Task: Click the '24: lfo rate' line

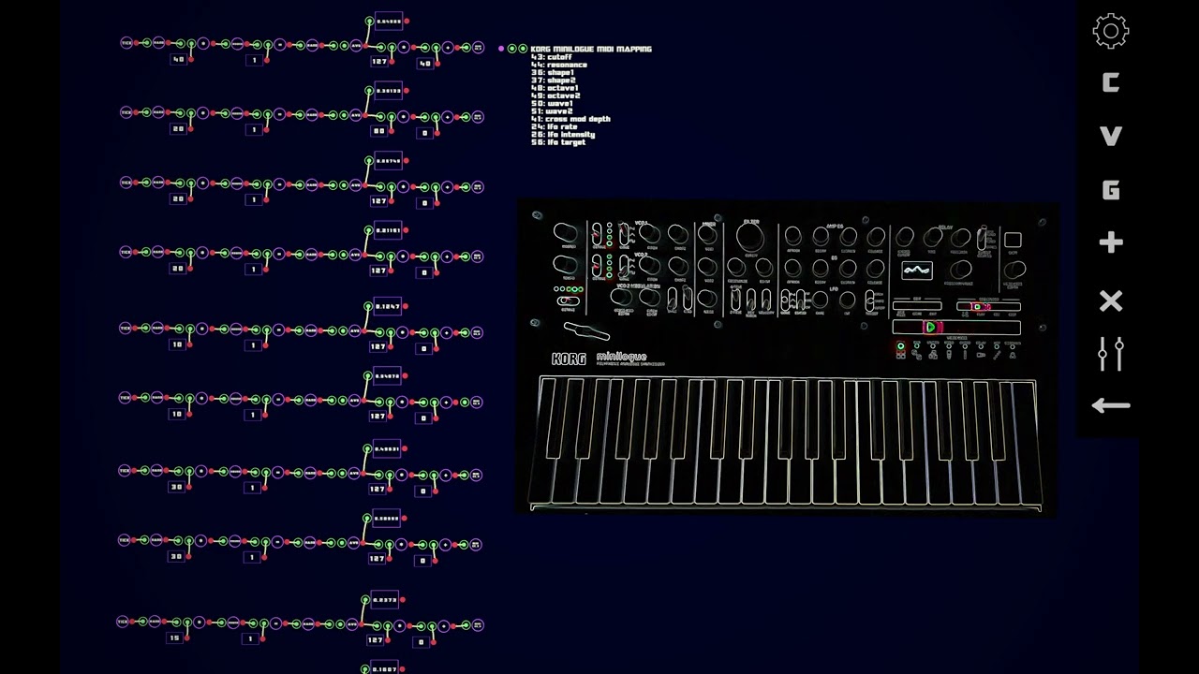Action: pyautogui.click(x=555, y=126)
